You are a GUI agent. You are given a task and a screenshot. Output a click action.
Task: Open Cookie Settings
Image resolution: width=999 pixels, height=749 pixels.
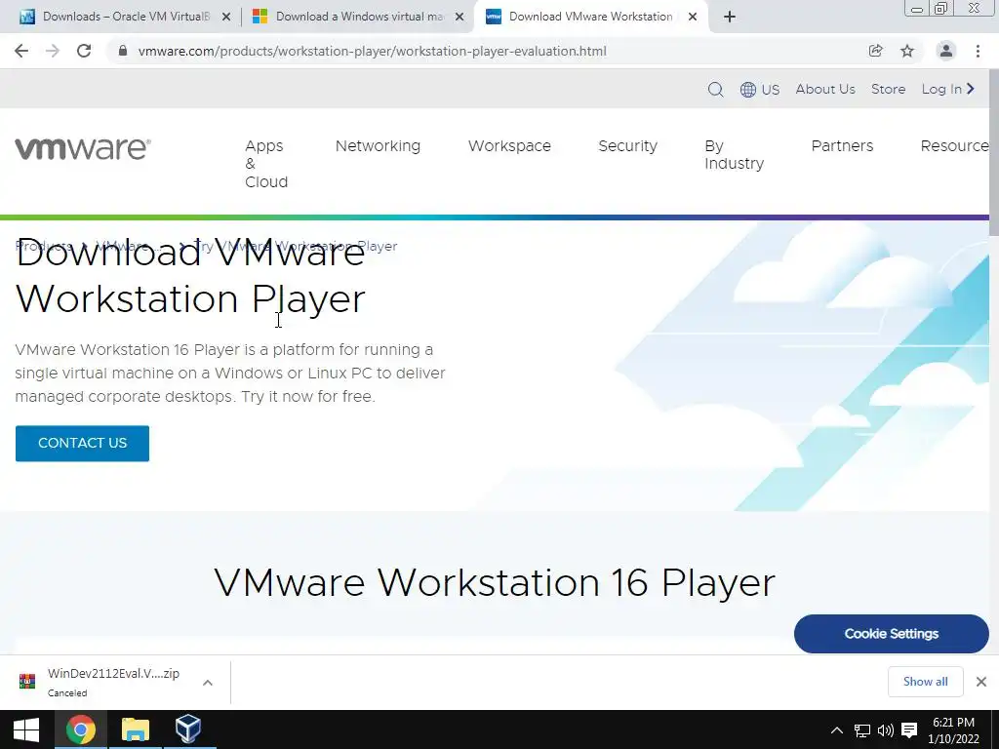click(x=892, y=634)
